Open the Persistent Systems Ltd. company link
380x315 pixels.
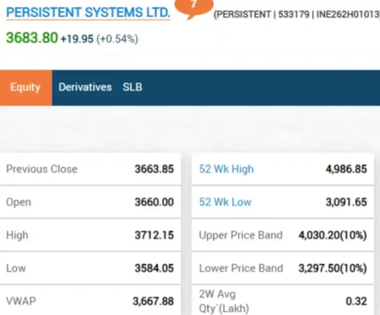click(x=88, y=12)
